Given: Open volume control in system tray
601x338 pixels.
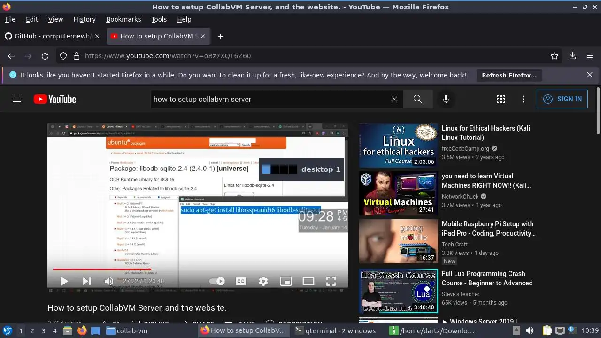Looking at the screenshot, I should pos(530,330).
